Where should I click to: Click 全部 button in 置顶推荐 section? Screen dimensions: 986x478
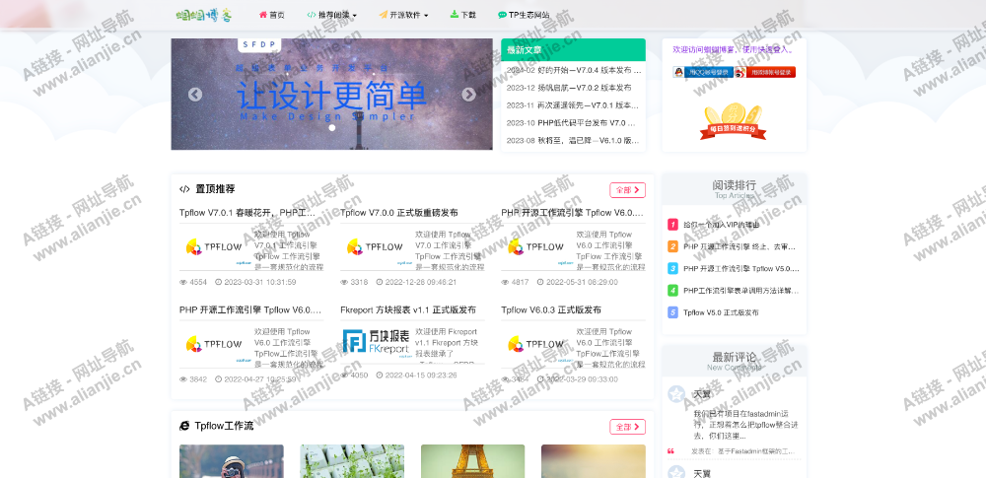627,190
